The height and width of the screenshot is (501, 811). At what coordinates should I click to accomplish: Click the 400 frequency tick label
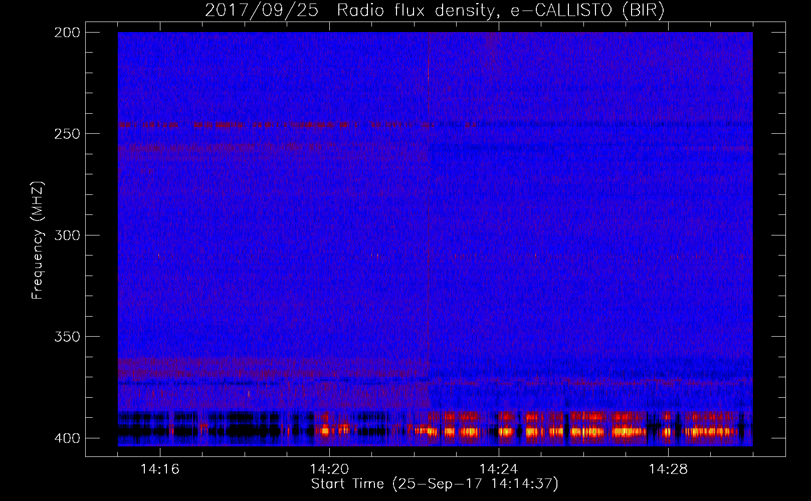point(67,438)
